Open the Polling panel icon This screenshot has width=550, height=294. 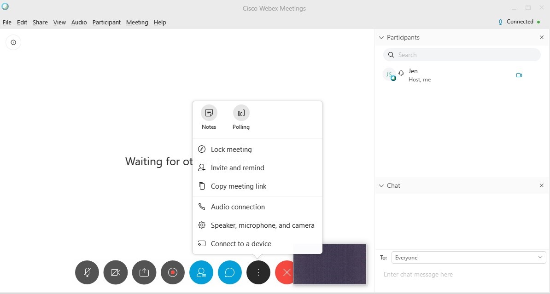click(241, 113)
